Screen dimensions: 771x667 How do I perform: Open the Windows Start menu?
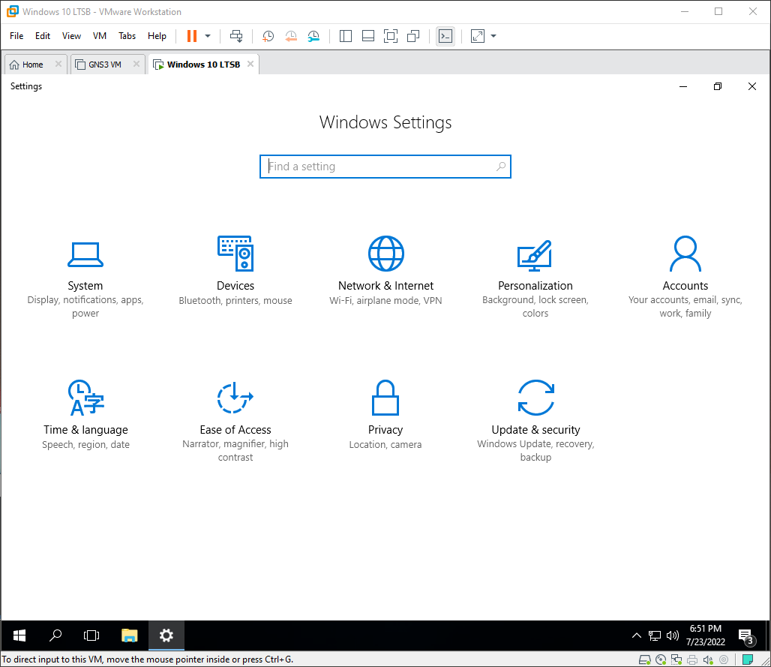[19, 635]
